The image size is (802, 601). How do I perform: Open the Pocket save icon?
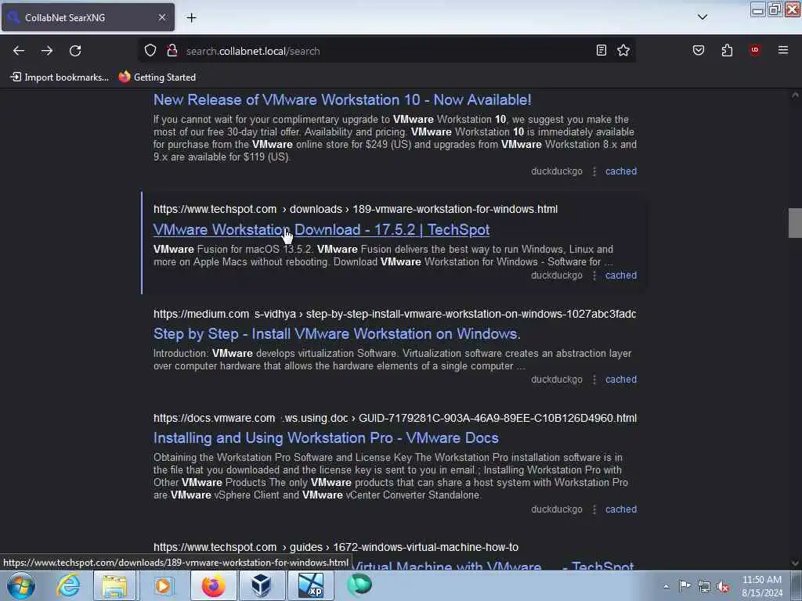pyautogui.click(x=699, y=50)
